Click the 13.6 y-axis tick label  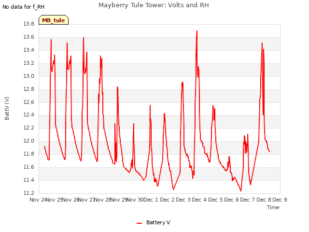tap(29, 37)
